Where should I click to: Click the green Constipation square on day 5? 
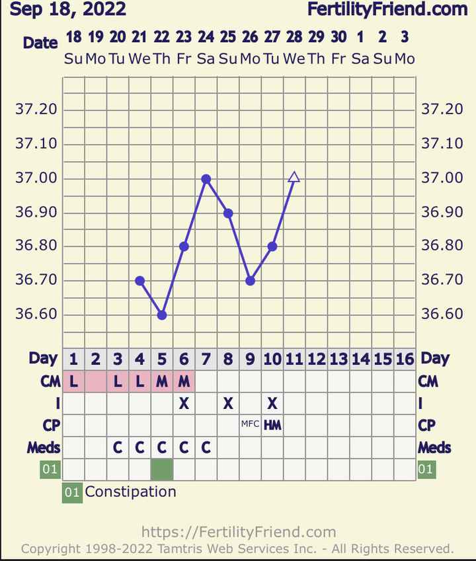coord(162,469)
